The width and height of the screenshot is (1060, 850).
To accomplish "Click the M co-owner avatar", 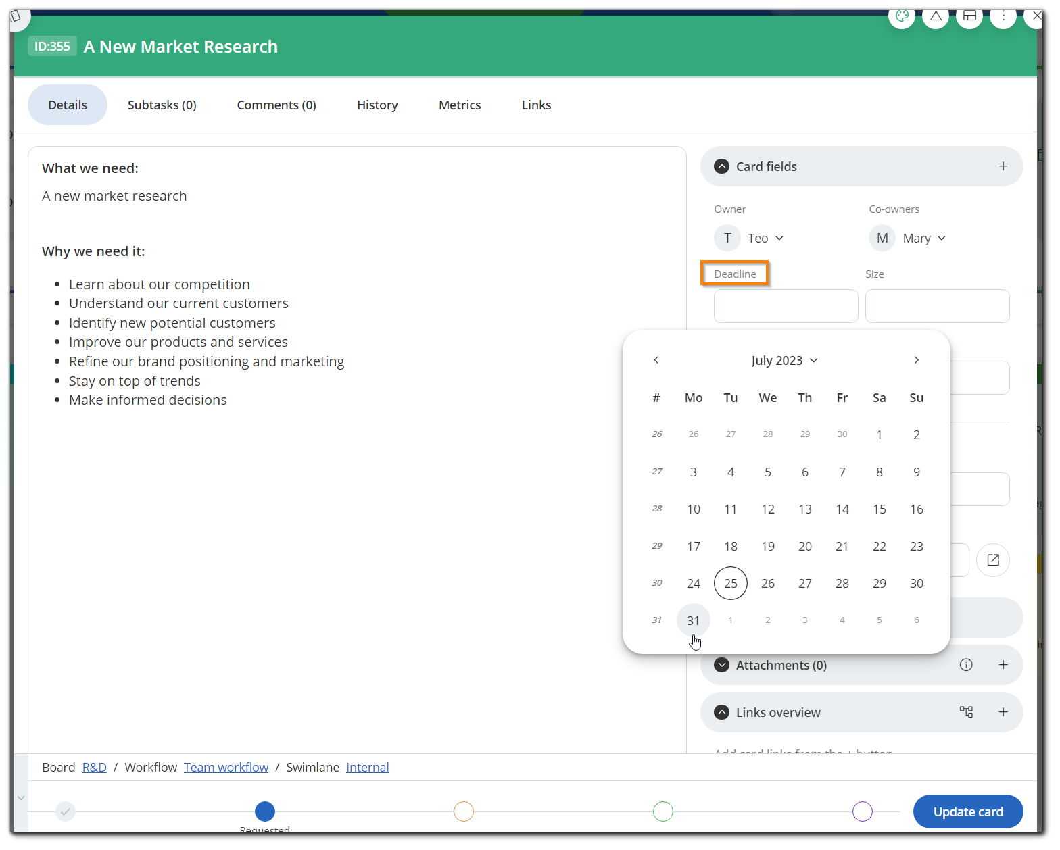I will click(x=882, y=238).
